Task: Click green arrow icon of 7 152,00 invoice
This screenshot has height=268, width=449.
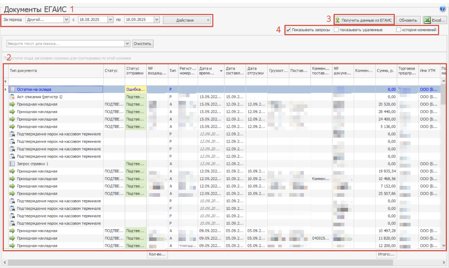Action: coord(12,186)
